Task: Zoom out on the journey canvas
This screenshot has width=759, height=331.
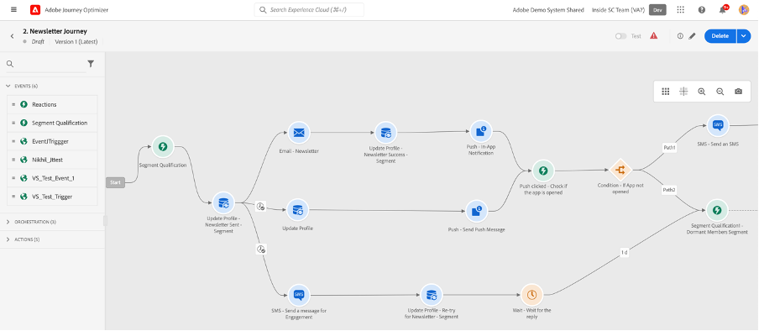Action: tap(720, 91)
